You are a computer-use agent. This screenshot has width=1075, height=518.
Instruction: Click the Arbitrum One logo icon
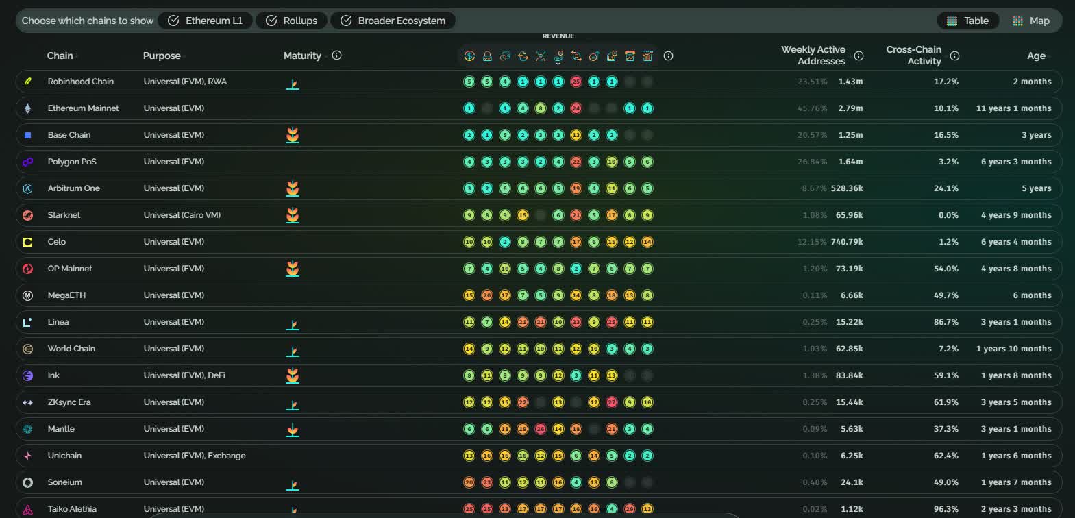pyautogui.click(x=28, y=188)
